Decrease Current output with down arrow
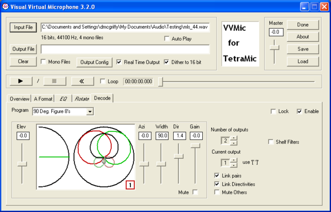The image size is (331, 212). point(233,165)
